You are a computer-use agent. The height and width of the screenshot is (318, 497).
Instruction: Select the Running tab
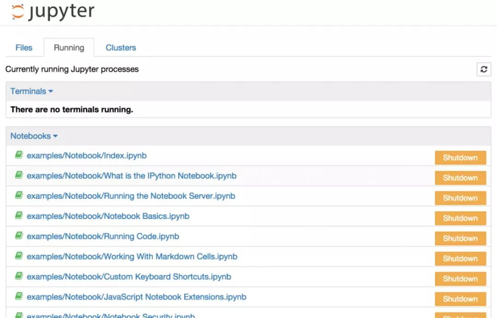[69, 48]
